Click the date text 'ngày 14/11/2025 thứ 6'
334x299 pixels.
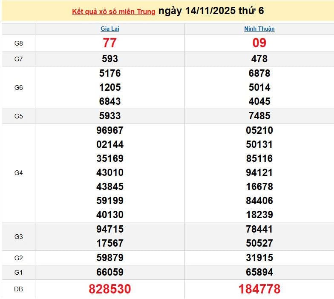click(211, 11)
